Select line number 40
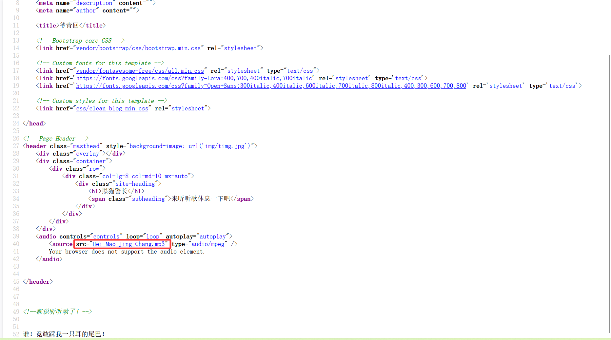This screenshot has width=611, height=340. (16, 244)
